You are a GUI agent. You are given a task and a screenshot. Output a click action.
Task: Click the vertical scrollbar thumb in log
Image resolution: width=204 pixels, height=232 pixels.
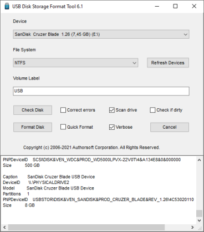pyautogui.click(x=199, y=213)
